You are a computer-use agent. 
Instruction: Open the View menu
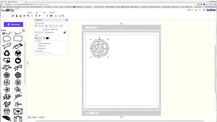point(44,13)
